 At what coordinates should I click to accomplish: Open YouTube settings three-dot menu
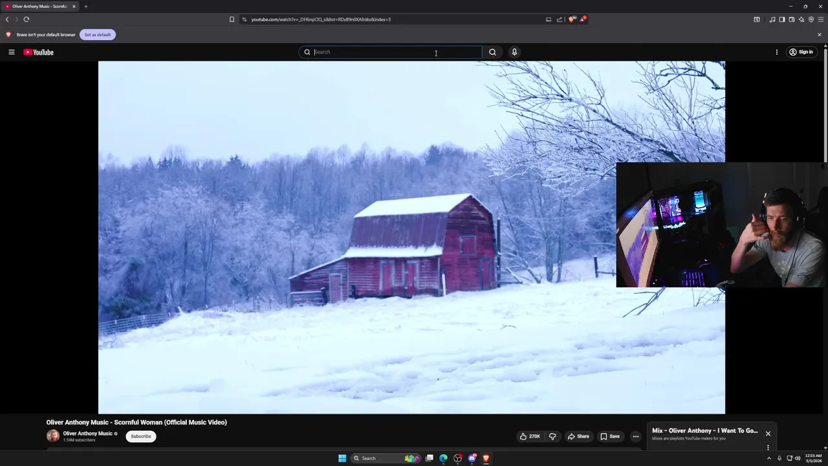pos(777,52)
